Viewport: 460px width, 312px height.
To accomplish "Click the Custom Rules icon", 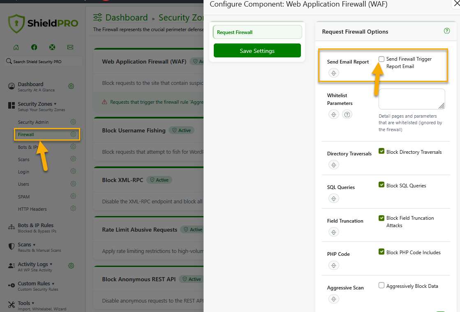I will coord(12,285).
